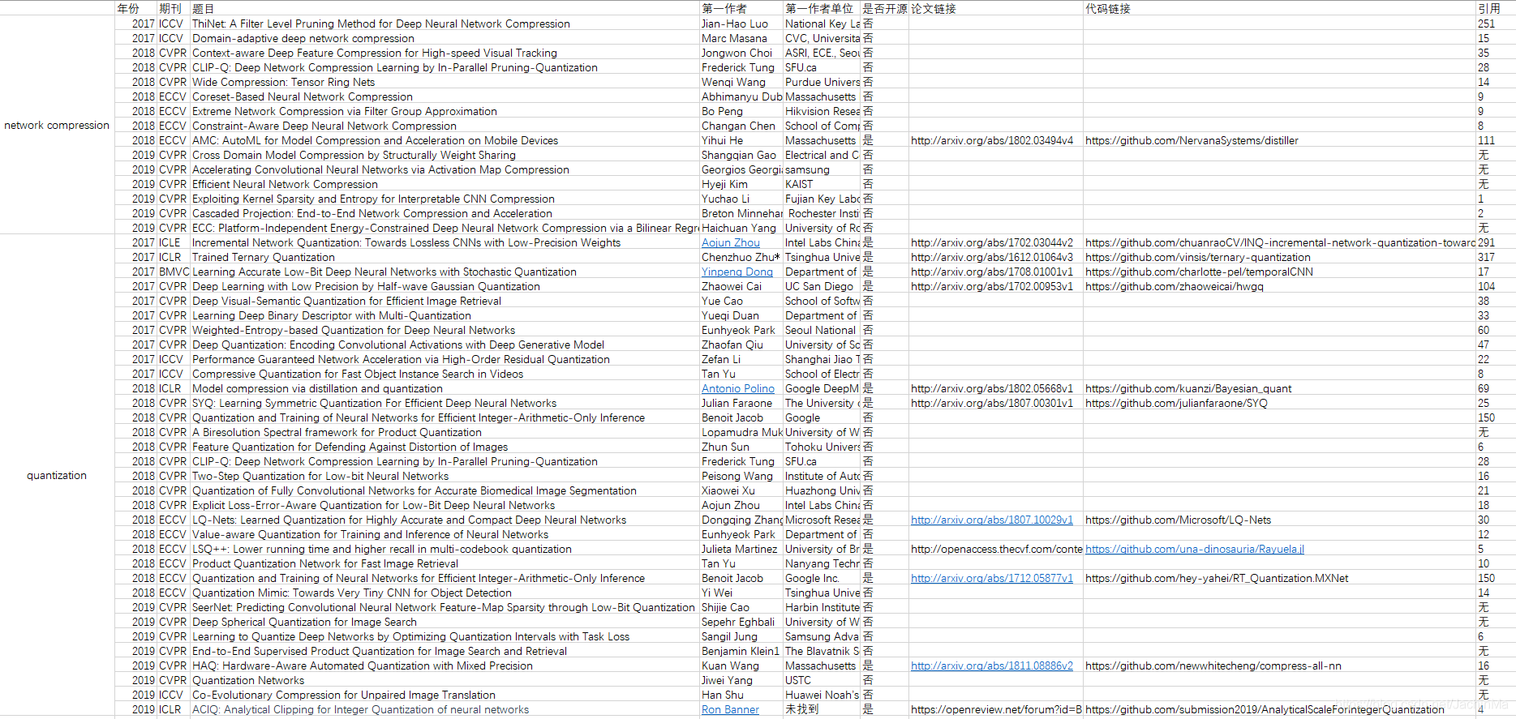Screen dimensions: 1516x719
Task: Select the '引用' header cell
Action: pyautogui.click(x=1495, y=8)
